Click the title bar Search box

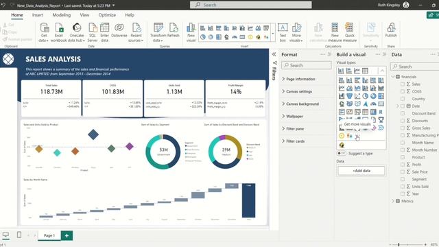click(250, 5)
